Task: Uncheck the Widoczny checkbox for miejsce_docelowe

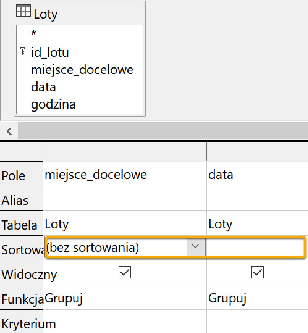Action: coord(124,272)
